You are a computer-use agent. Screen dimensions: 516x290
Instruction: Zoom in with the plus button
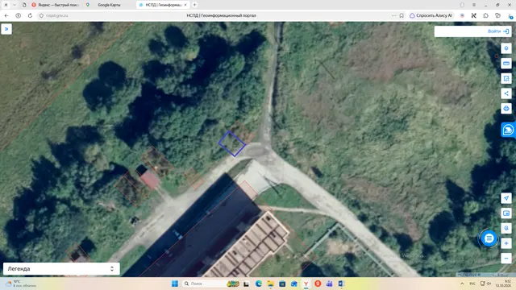pos(506,243)
